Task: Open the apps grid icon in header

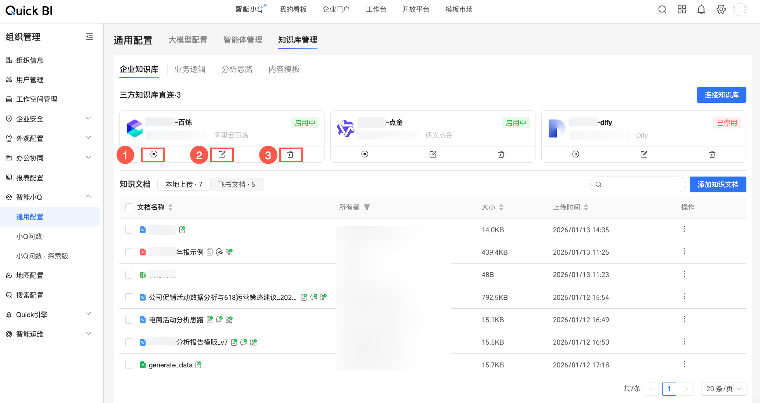Action: pos(682,10)
